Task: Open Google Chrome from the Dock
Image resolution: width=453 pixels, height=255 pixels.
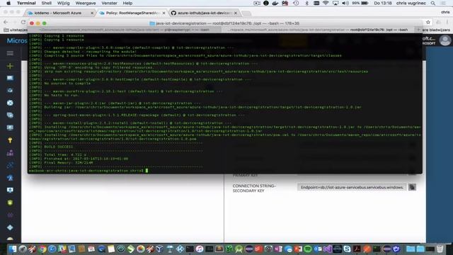Action: (x=42, y=249)
